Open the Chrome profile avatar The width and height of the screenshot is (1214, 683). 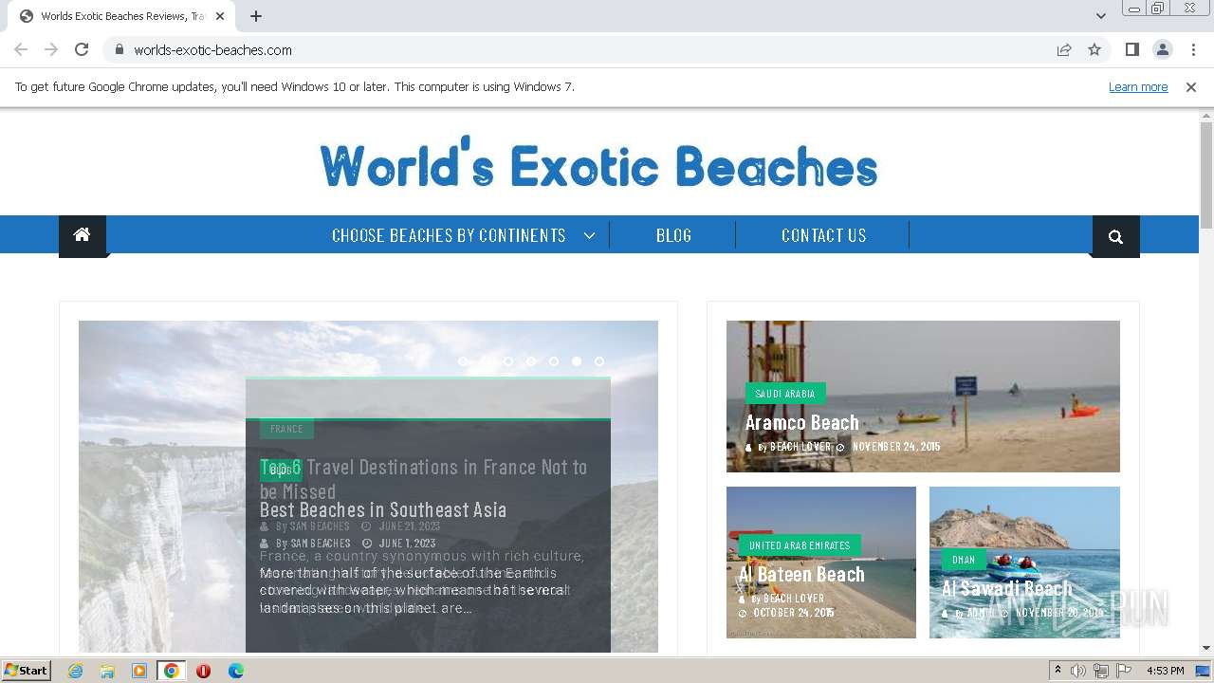coord(1162,49)
